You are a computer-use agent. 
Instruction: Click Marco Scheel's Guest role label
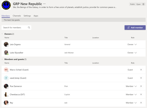tap(130, 70)
